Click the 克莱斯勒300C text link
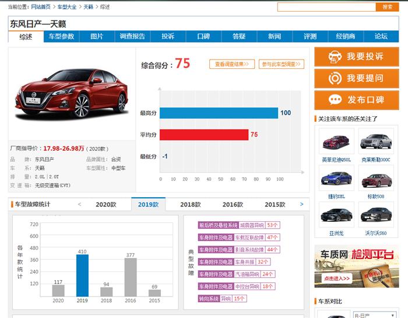Viewport: 408px width, 318px height. click(x=376, y=160)
